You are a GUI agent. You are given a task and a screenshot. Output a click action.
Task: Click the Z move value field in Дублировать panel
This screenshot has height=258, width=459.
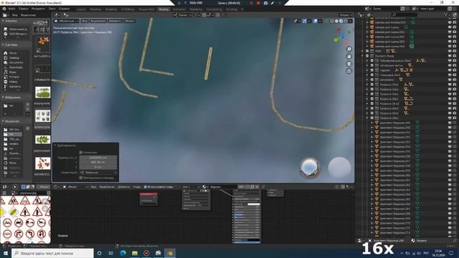pos(98,167)
